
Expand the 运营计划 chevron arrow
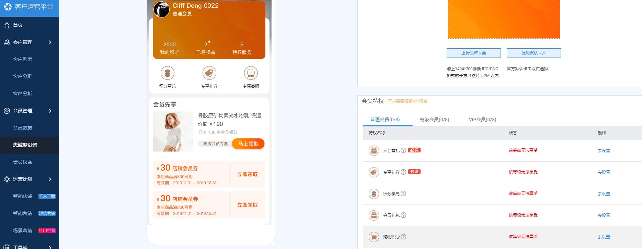50,179
